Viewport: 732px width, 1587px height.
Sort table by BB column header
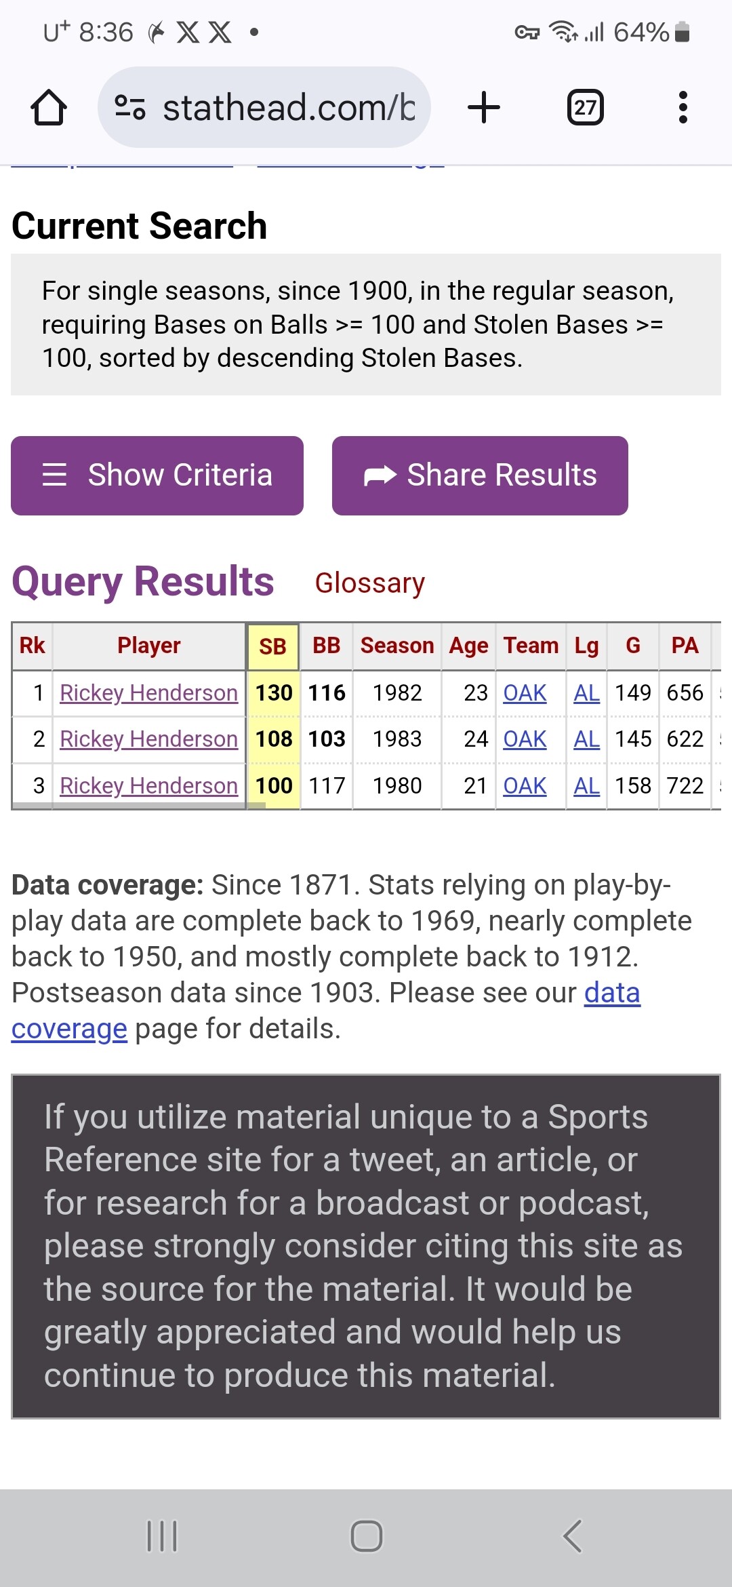coord(326,646)
